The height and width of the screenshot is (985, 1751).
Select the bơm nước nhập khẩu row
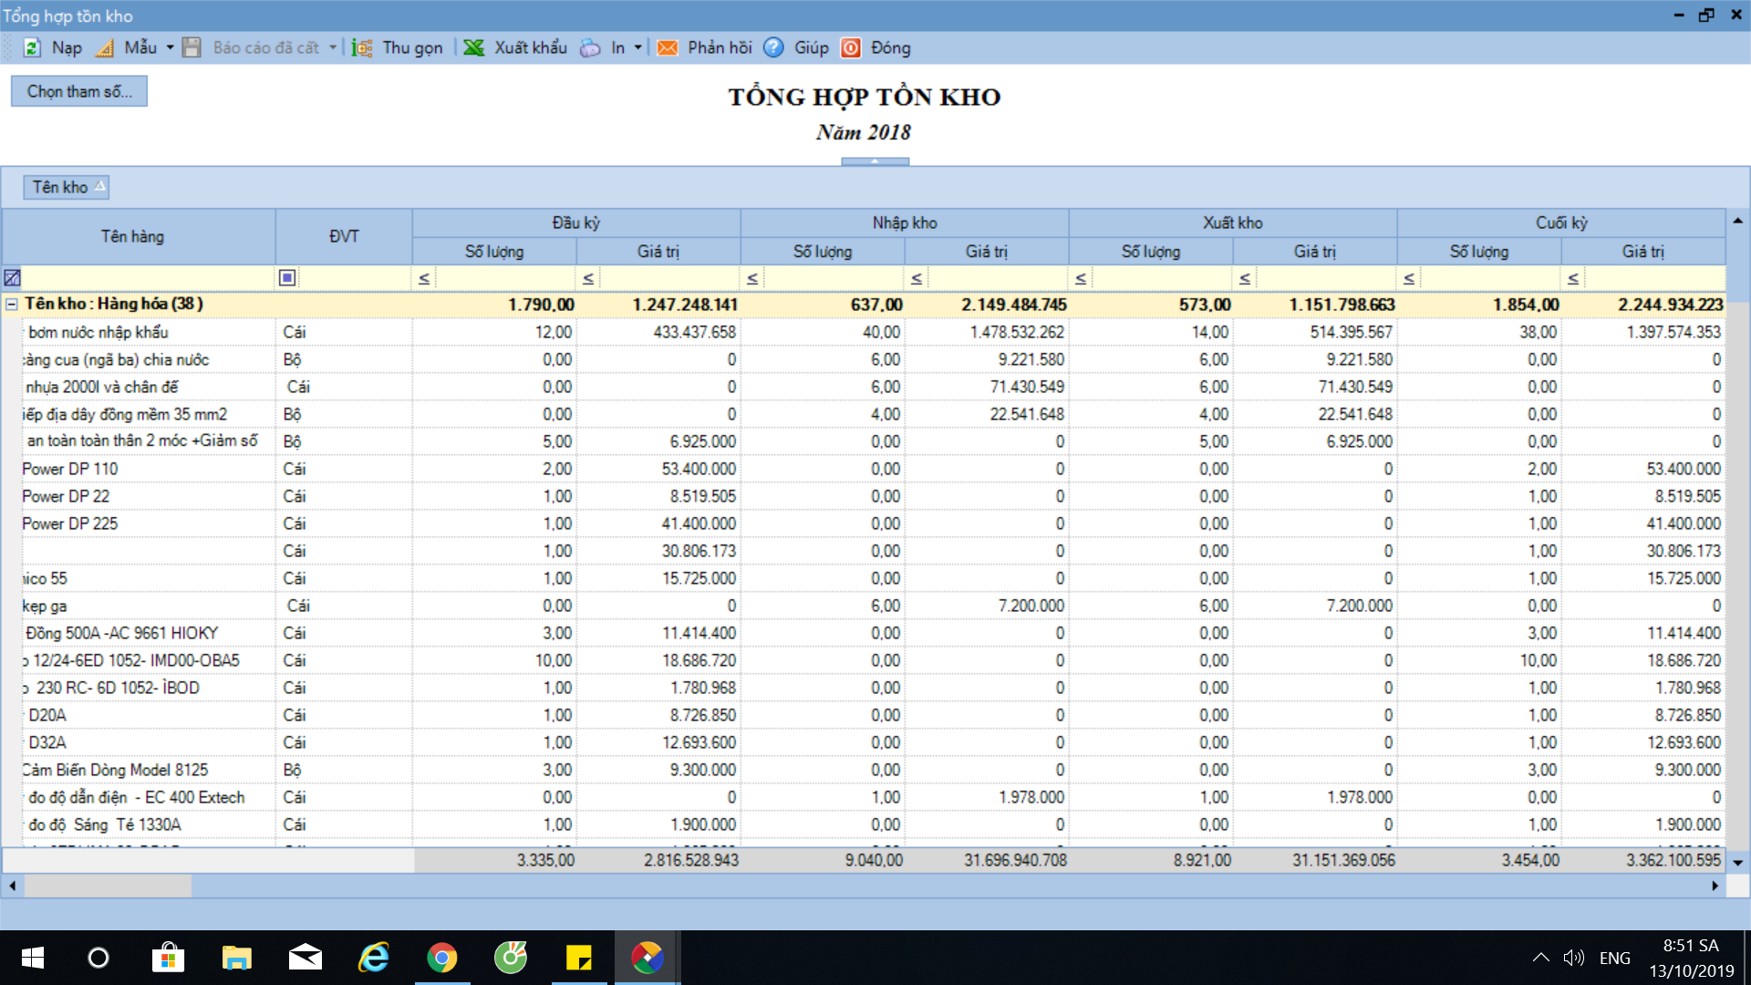pos(873,332)
